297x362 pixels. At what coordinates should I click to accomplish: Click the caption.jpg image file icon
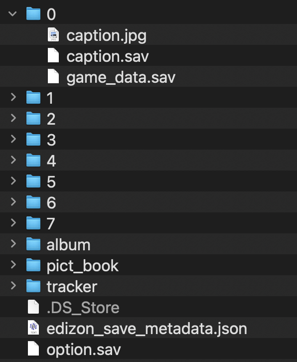pos(53,34)
